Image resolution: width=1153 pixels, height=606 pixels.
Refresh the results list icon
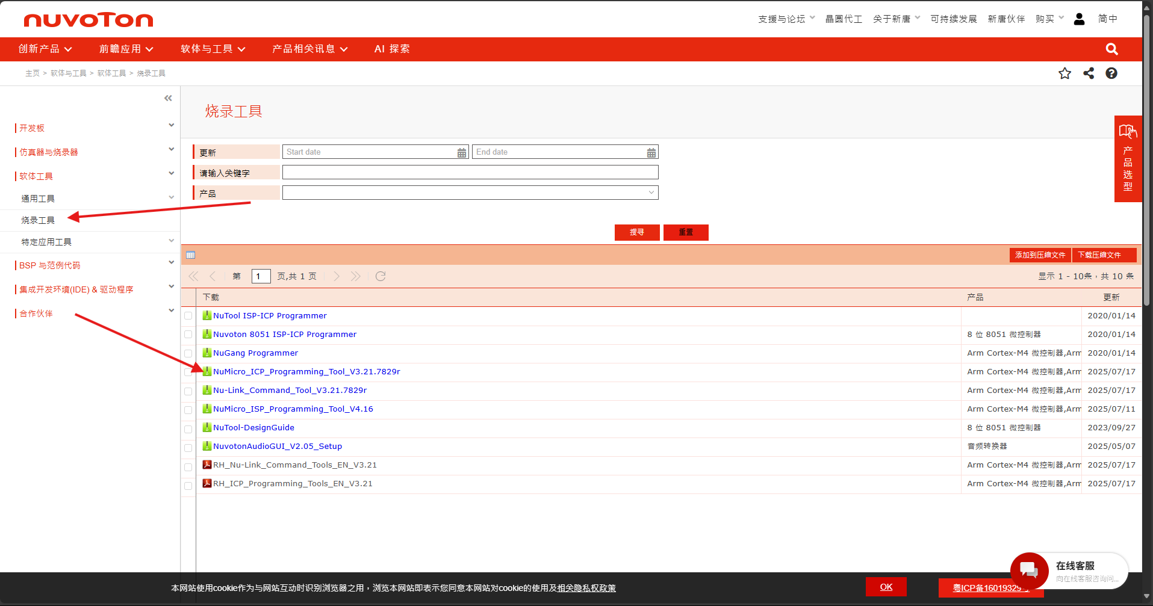pos(381,276)
